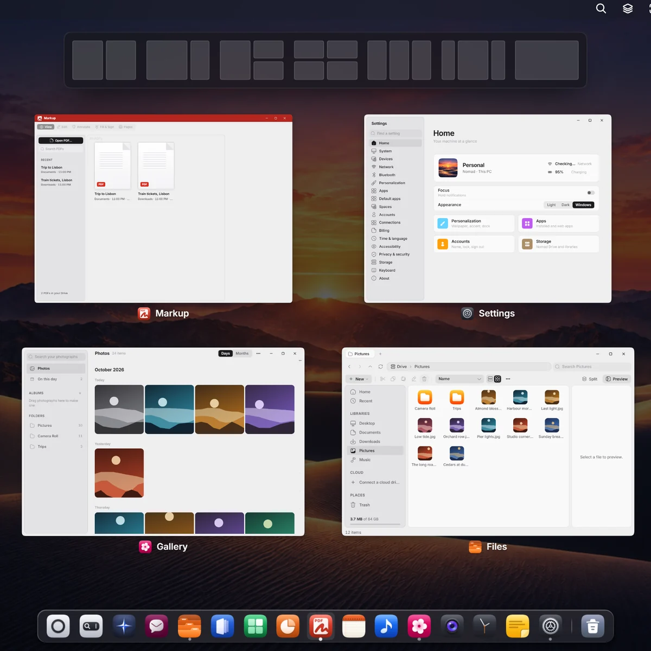Screen dimensions: 651x651
Task: Click the scissors cut icon in Files toolbar
Action: coord(382,379)
